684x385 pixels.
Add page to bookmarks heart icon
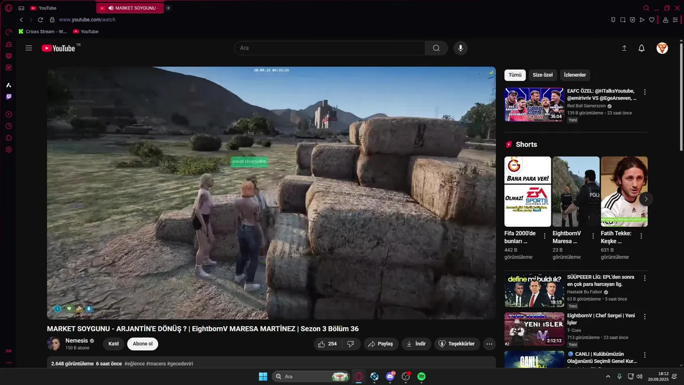(x=652, y=20)
